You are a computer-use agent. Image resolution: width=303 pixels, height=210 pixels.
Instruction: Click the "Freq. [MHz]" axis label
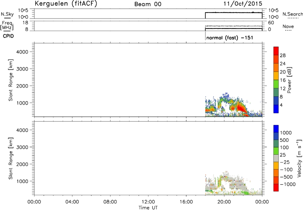point(7,25)
